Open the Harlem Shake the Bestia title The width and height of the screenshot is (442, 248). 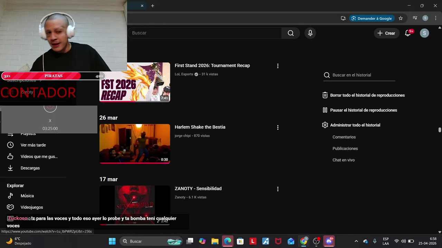200,127
